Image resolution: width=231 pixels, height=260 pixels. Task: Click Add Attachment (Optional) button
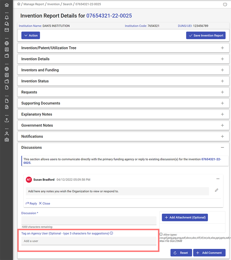tap(185, 217)
